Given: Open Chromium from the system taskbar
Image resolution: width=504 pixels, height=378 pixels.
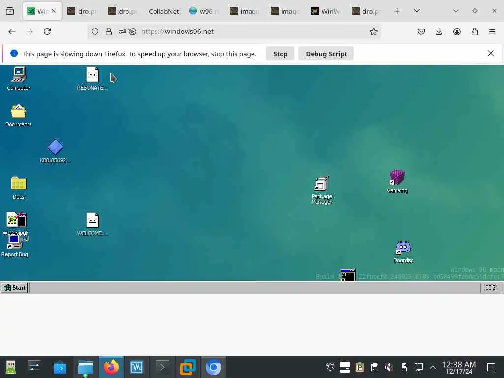Looking at the screenshot, I should (214, 367).
